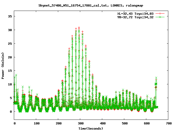Click the x-axis tick label 400
The height and width of the screenshot is (131, 174).
(x=103, y=123)
